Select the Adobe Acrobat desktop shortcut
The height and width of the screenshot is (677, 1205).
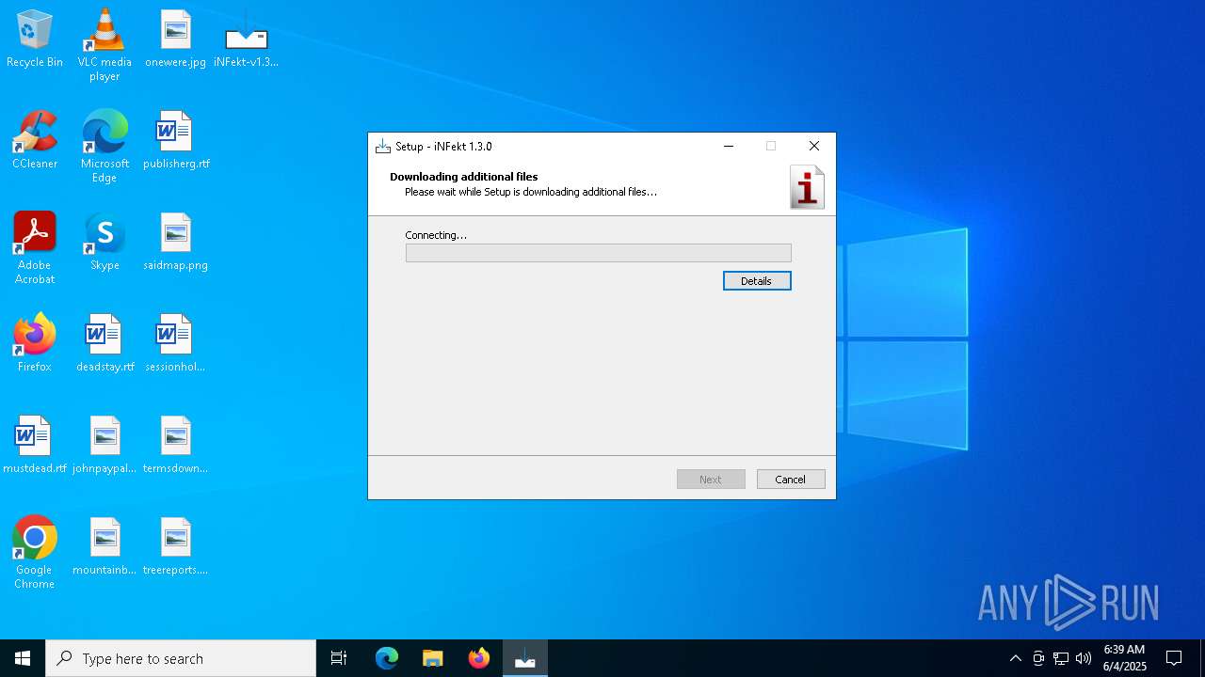(35, 247)
